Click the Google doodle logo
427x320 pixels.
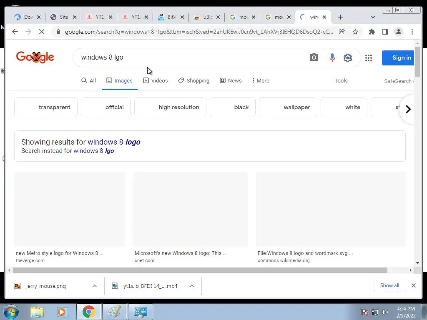point(35,57)
